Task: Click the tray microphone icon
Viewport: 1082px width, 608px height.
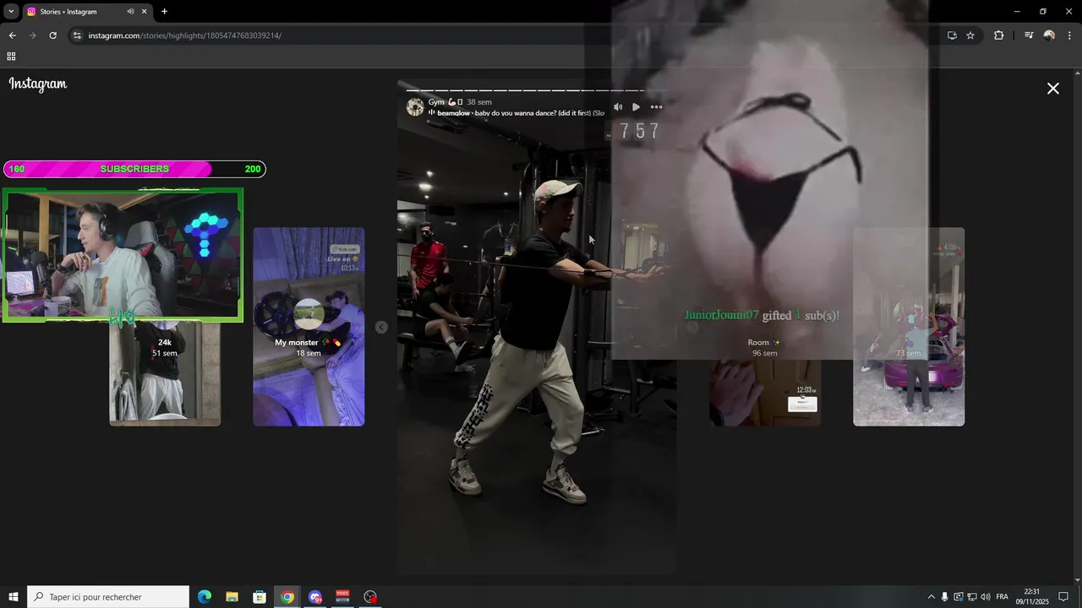Action: 944,597
